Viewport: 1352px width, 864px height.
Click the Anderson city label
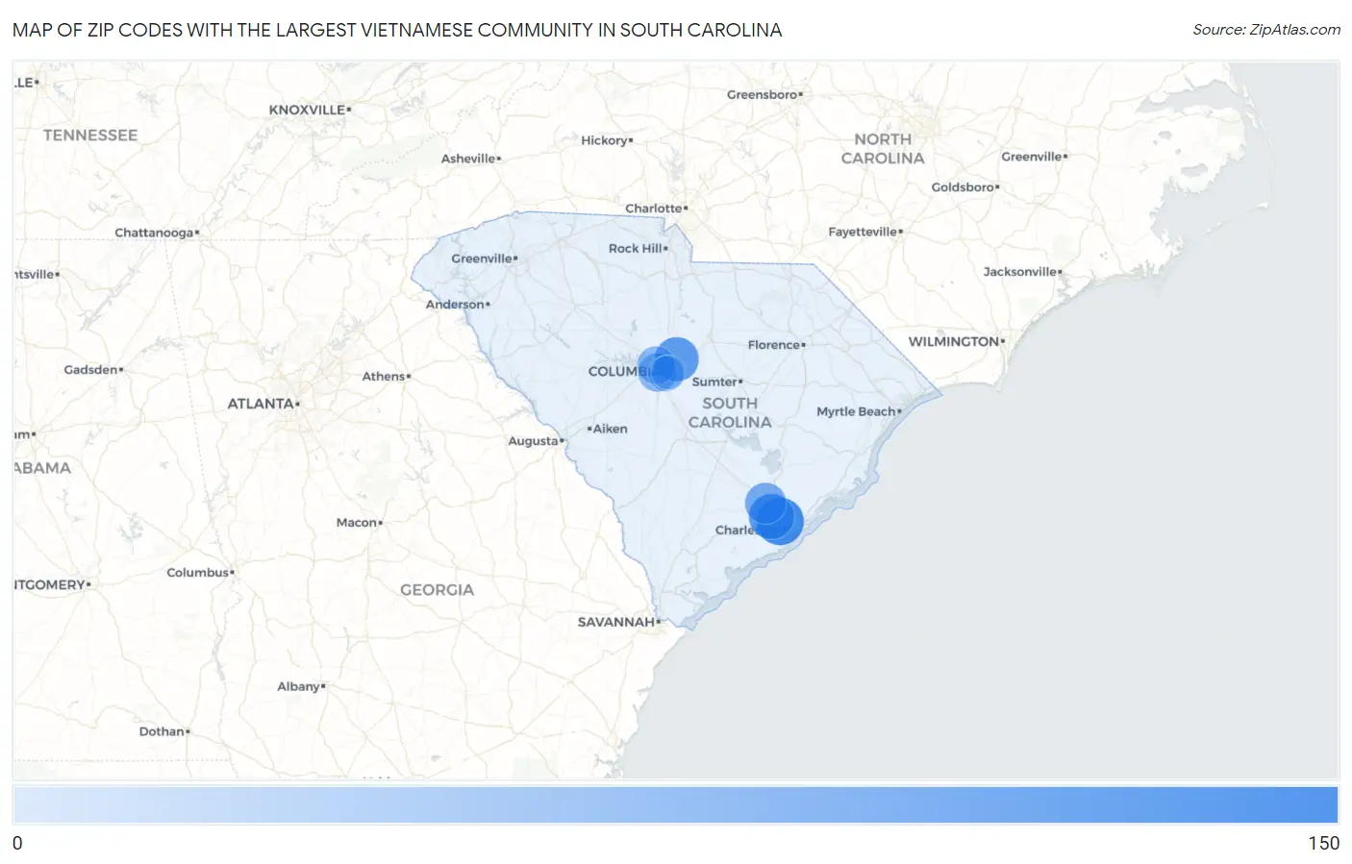click(x=456, y=305)
